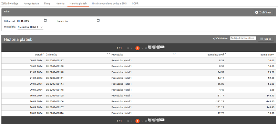Open the História tab
278x124 pixels.
tap(60, 3)
